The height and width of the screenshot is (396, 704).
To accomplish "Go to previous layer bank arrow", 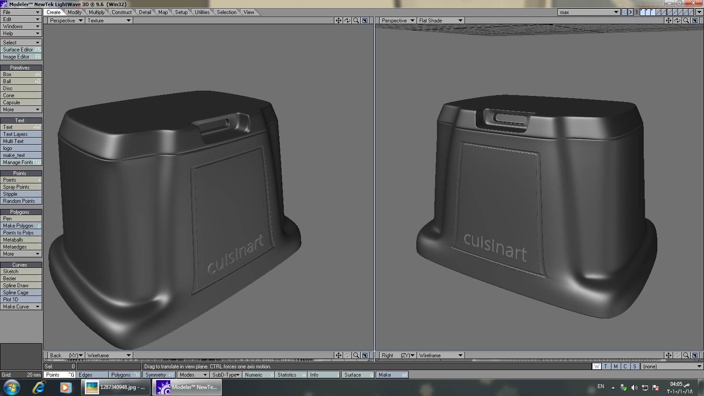I will click(624, 12).
